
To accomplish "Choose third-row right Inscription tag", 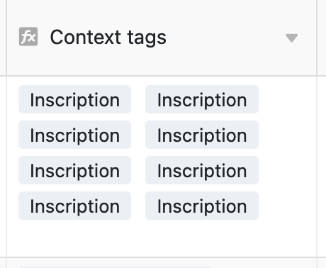I will tap(202, 170).
